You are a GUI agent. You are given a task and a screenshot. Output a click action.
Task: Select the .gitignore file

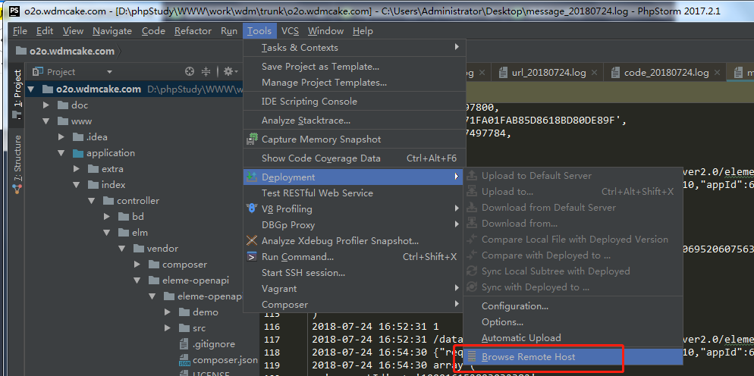click(x=214, y=344)
